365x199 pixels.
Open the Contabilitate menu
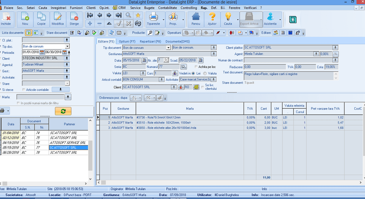[x=168, y=8]
